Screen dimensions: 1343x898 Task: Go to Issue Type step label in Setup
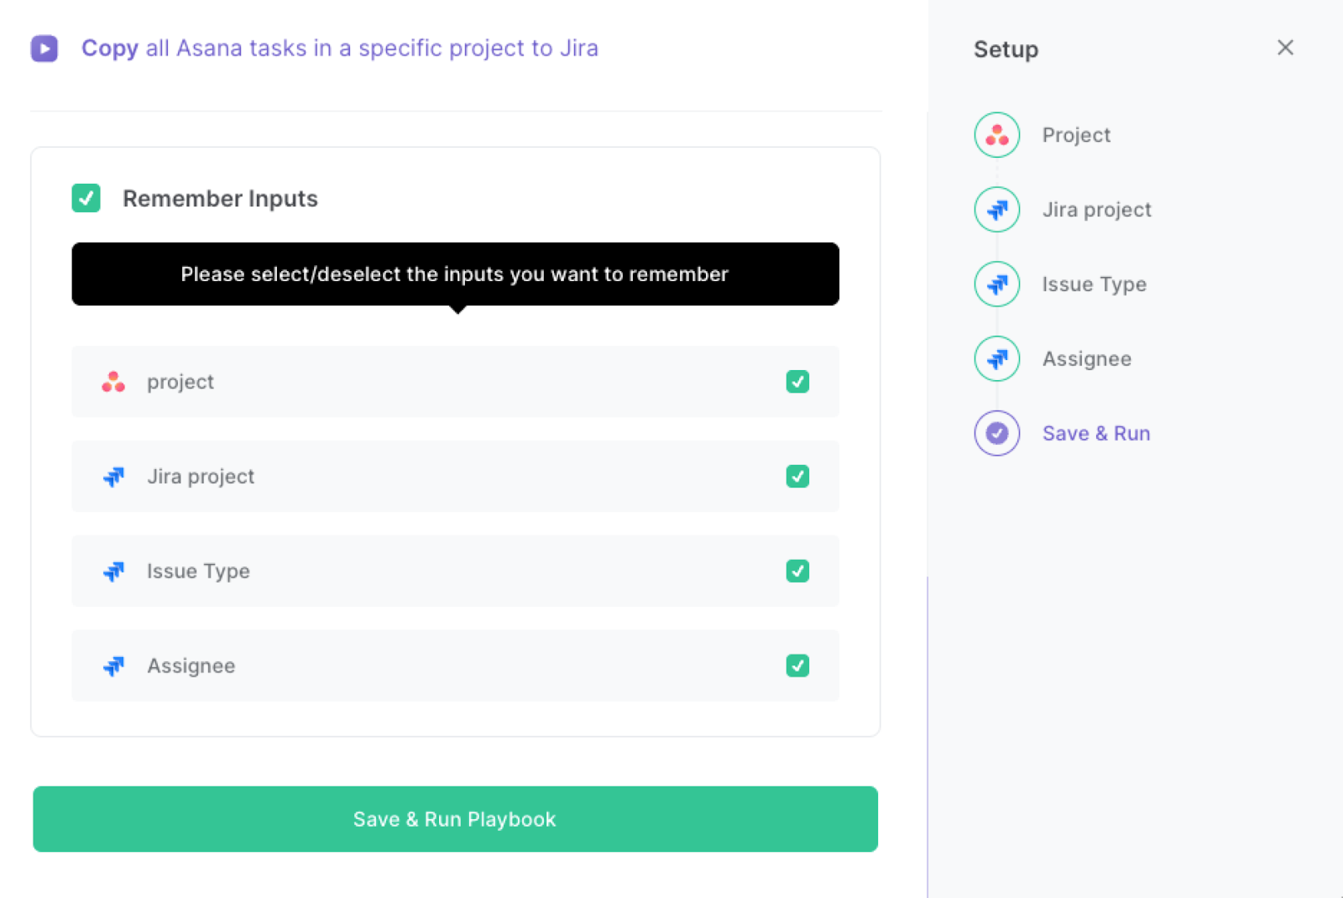[1095, 285]
